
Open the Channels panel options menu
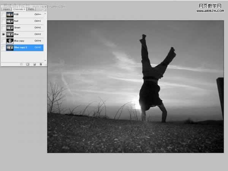[44, 10]
